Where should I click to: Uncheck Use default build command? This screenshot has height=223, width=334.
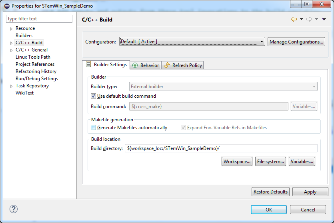(93, 96)
